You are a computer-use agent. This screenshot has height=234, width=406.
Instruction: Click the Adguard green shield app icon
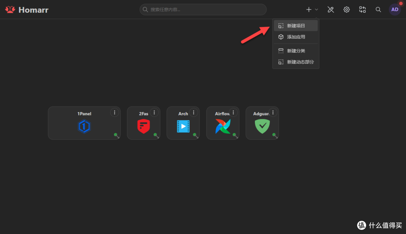[262, 126]
